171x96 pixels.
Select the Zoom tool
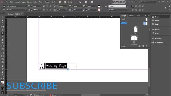2,75
